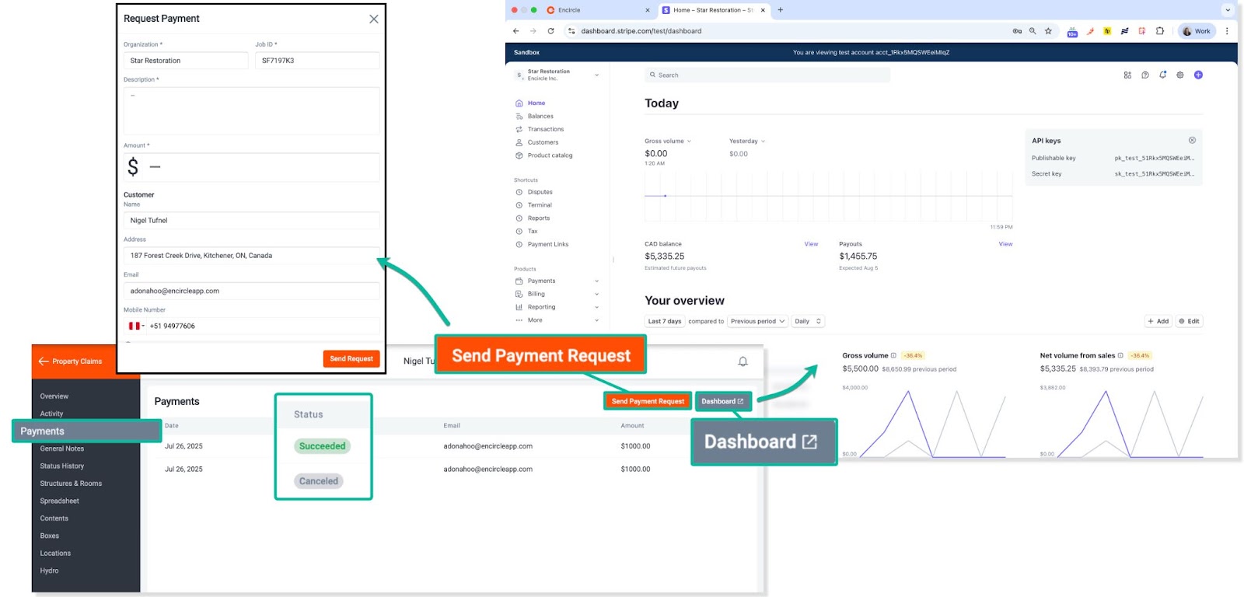The width and height of the screenshot is (1244, 597).
Task: Click the Stripe Search field
Action: [766, 75]
